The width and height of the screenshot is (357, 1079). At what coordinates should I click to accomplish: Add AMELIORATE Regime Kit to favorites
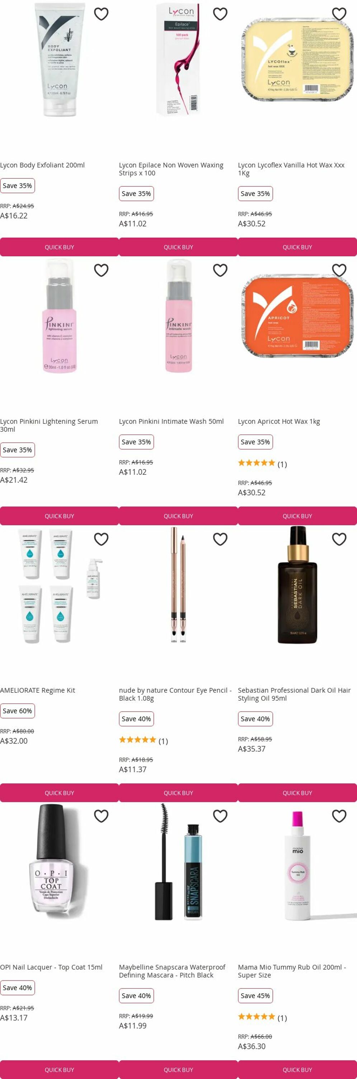[101, 539]
